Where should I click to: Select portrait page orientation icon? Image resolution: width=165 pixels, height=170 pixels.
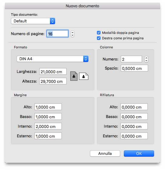pyautogui.click(x=74, y=76)
